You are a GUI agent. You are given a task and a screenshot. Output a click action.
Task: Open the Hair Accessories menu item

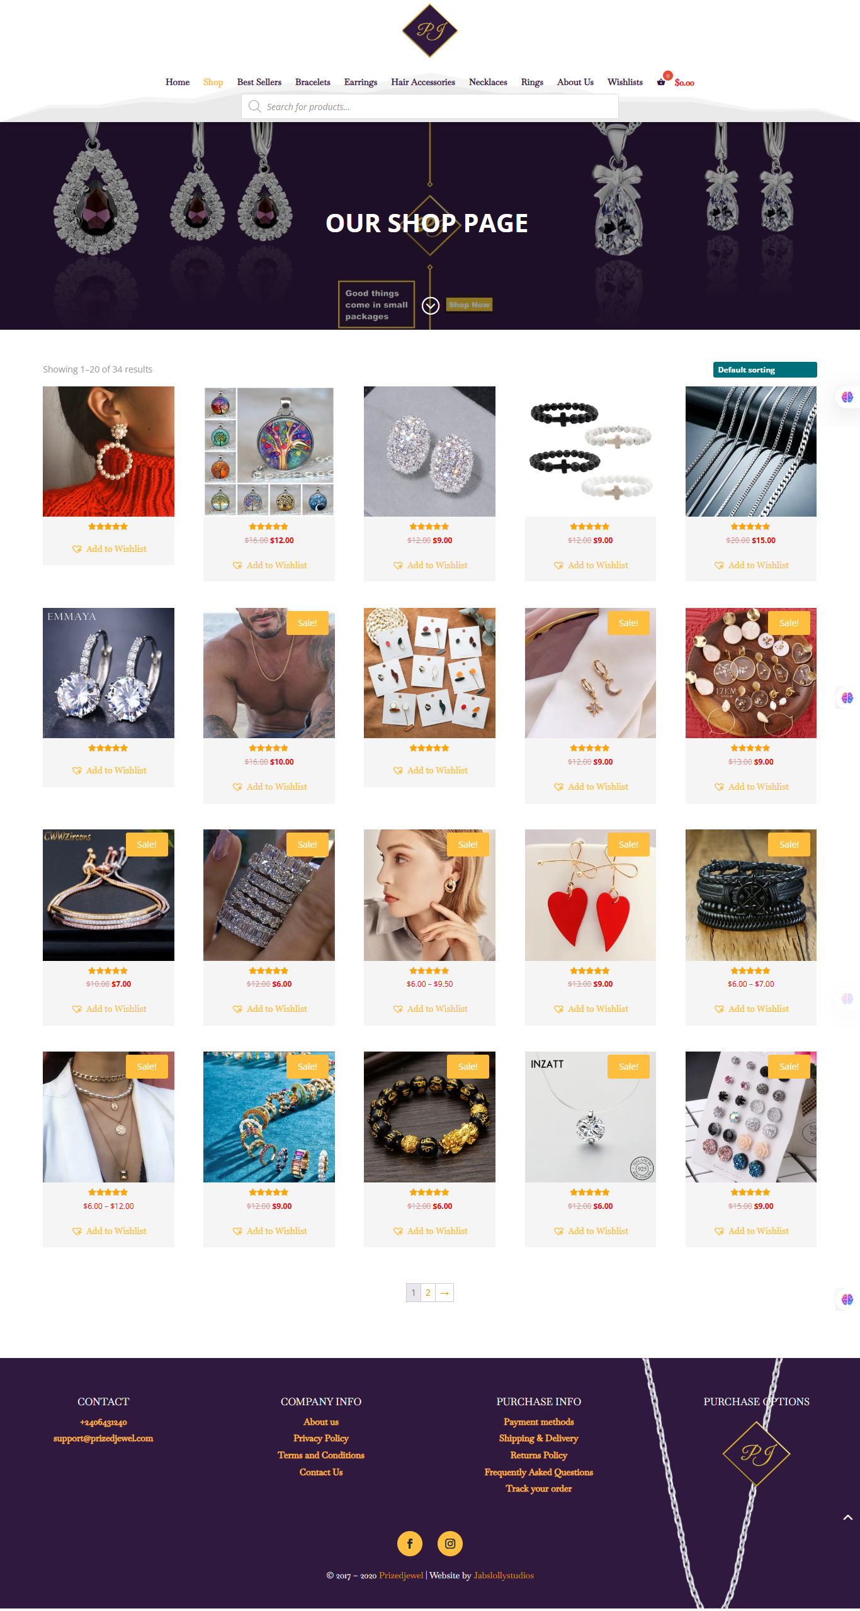(x=423, y=82)
